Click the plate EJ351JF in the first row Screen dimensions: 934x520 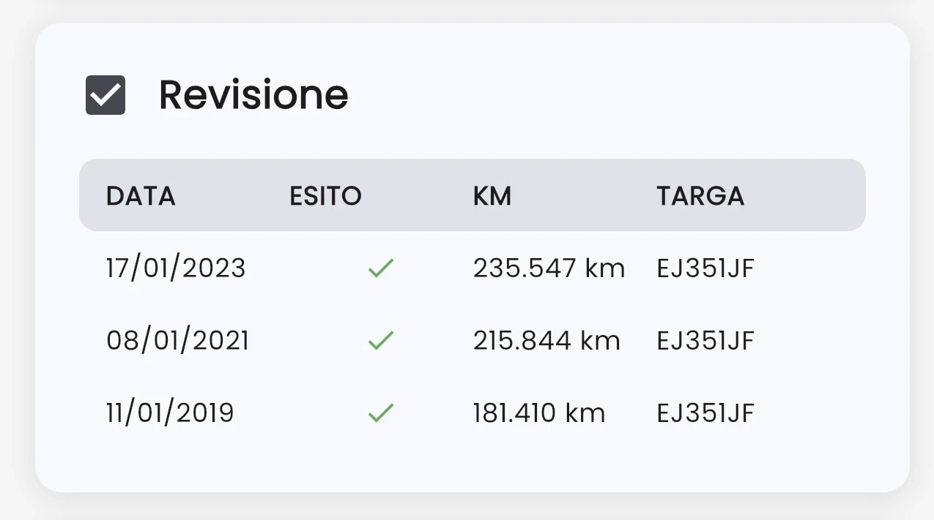coord(705,268)
